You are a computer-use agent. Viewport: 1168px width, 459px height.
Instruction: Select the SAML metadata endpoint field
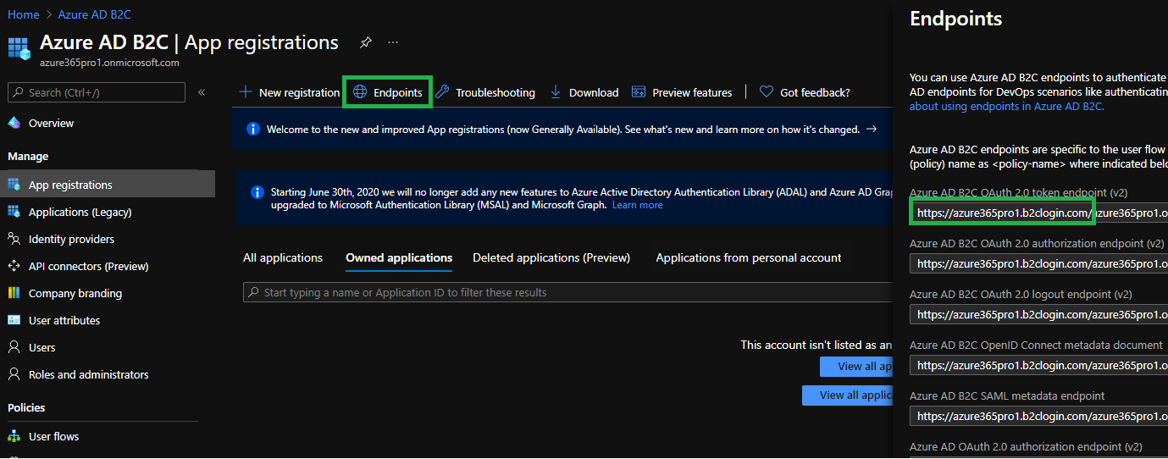click(1038, 416)
